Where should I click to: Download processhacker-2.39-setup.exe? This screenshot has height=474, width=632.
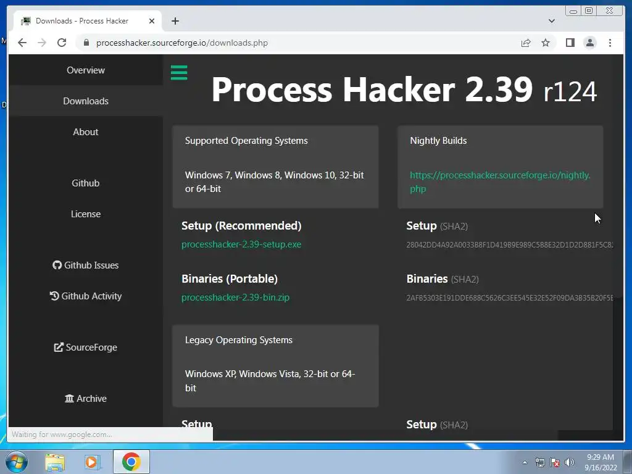tap(241, 244)
